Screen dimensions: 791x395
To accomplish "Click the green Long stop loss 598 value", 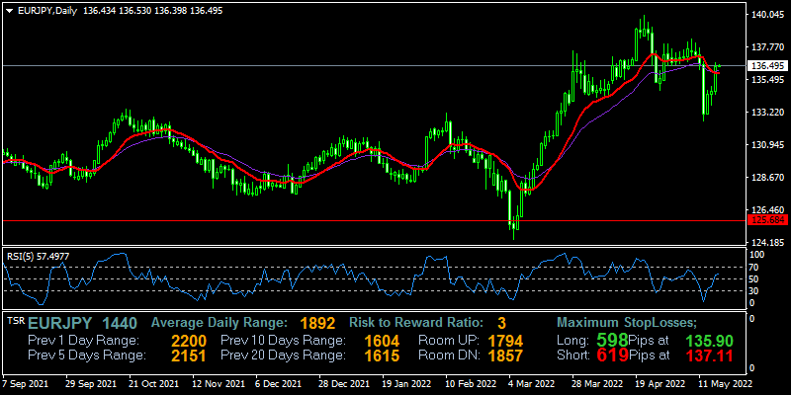I will [x=612, y=339].
